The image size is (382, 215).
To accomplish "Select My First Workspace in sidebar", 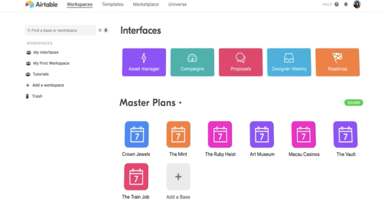I will [x=51, y=63].
